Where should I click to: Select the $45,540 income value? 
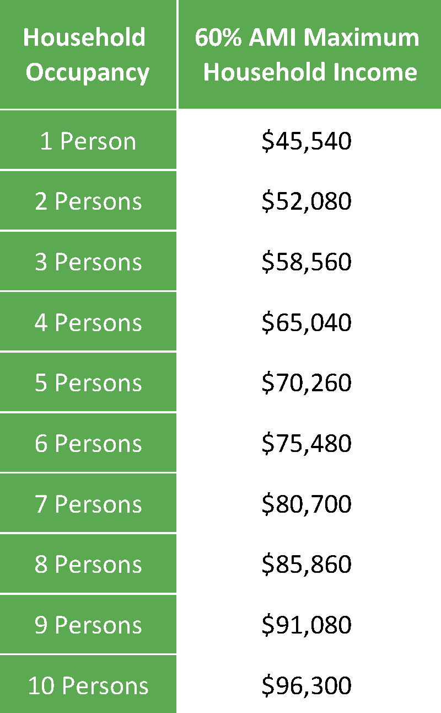[306, 141]
